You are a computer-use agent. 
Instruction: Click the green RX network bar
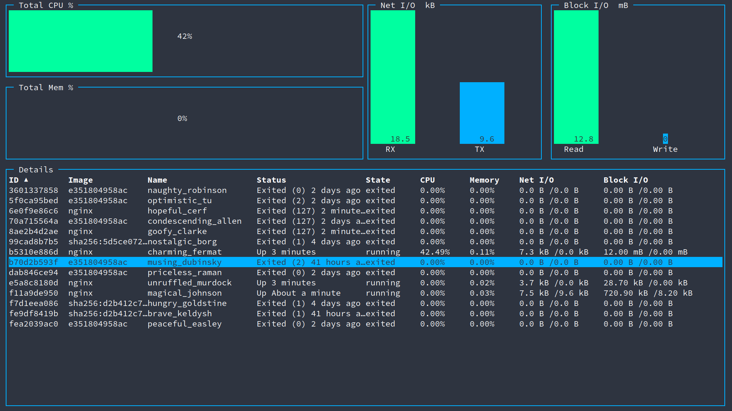coord(393,76)
